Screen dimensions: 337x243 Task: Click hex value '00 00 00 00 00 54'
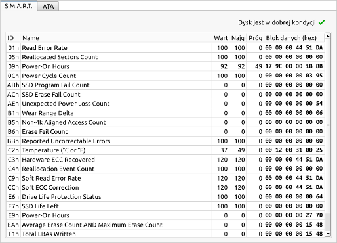pos(294,103)
